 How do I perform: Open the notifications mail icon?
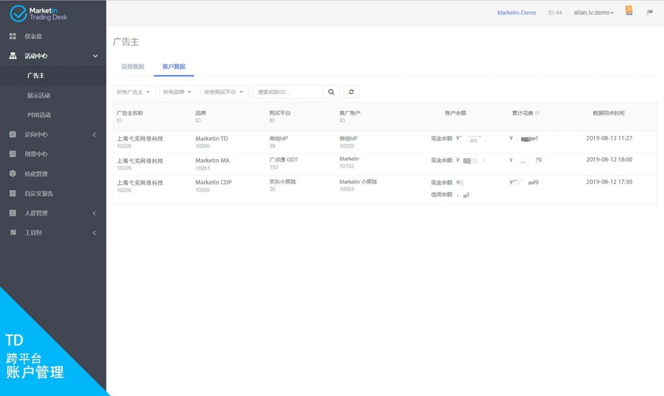pyautogui.click(x=628, y=11)
